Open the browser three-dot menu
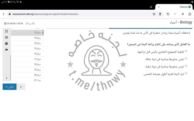 (4, 14)
